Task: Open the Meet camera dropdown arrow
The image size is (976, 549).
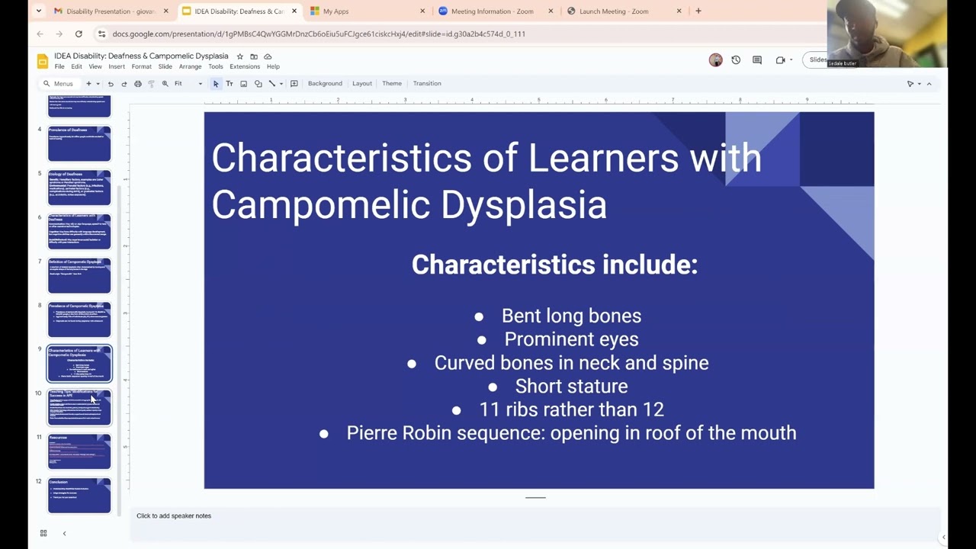Action: [791, 60]
